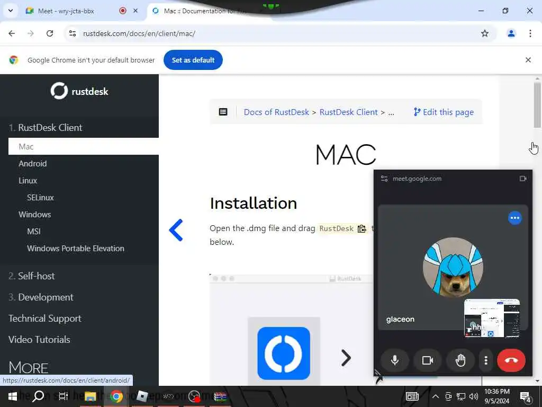Hang up the Meet call
Image resolution: width=542 pixels, height=407 pixels.
coord(511,360)
